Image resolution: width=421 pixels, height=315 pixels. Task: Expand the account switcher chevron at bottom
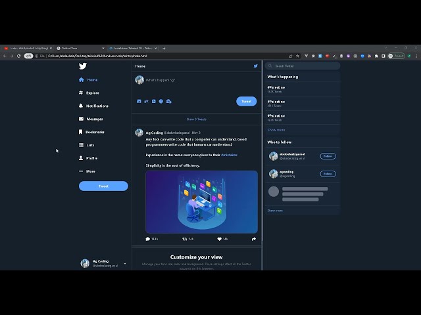pos(125,263)
